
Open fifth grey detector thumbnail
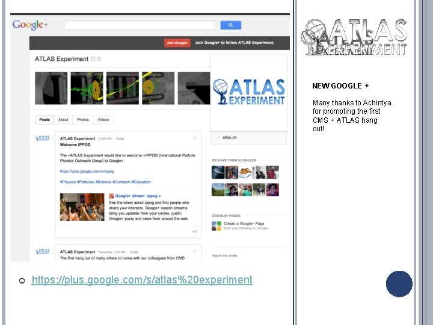pos(194,88)
